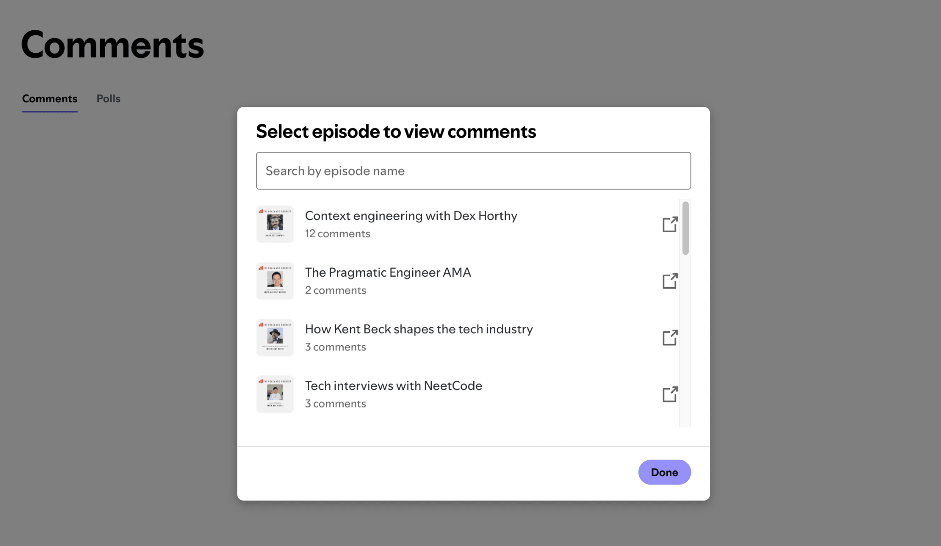Open external link for Pragmatic Engineer AMA
The width and height of the screenshot is (941, 546).
click(x=670, y=281)
